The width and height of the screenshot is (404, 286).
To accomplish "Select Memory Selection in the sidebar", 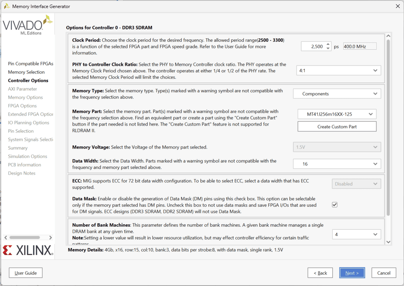I will pos(26,72).
